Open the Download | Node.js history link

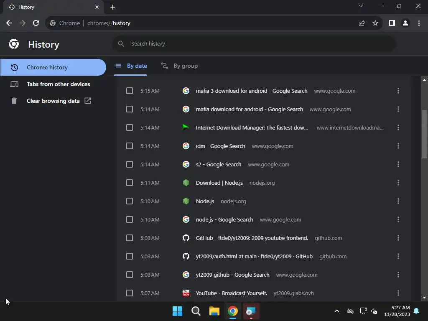[x=219, y=183]
